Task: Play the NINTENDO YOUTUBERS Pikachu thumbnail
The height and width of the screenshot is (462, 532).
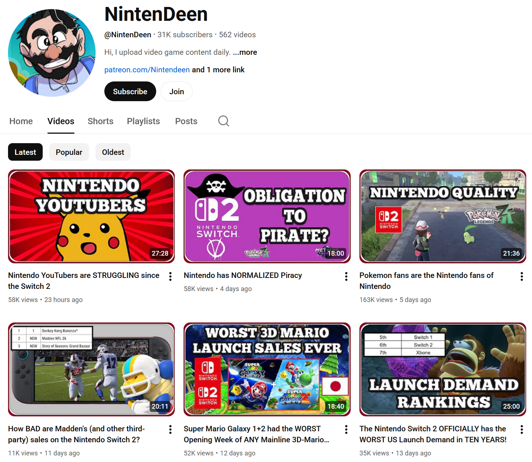Action: [x=91, y=216]
